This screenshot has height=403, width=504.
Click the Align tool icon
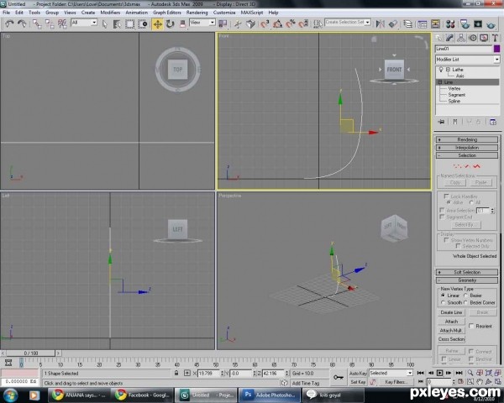pyautogui.click(x=393, y=24)
